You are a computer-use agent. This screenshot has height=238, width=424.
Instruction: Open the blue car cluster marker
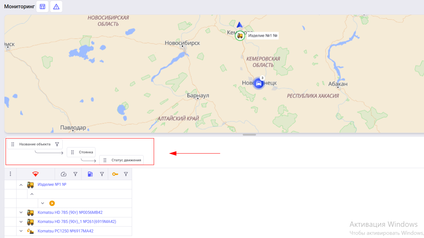(259, 83)
